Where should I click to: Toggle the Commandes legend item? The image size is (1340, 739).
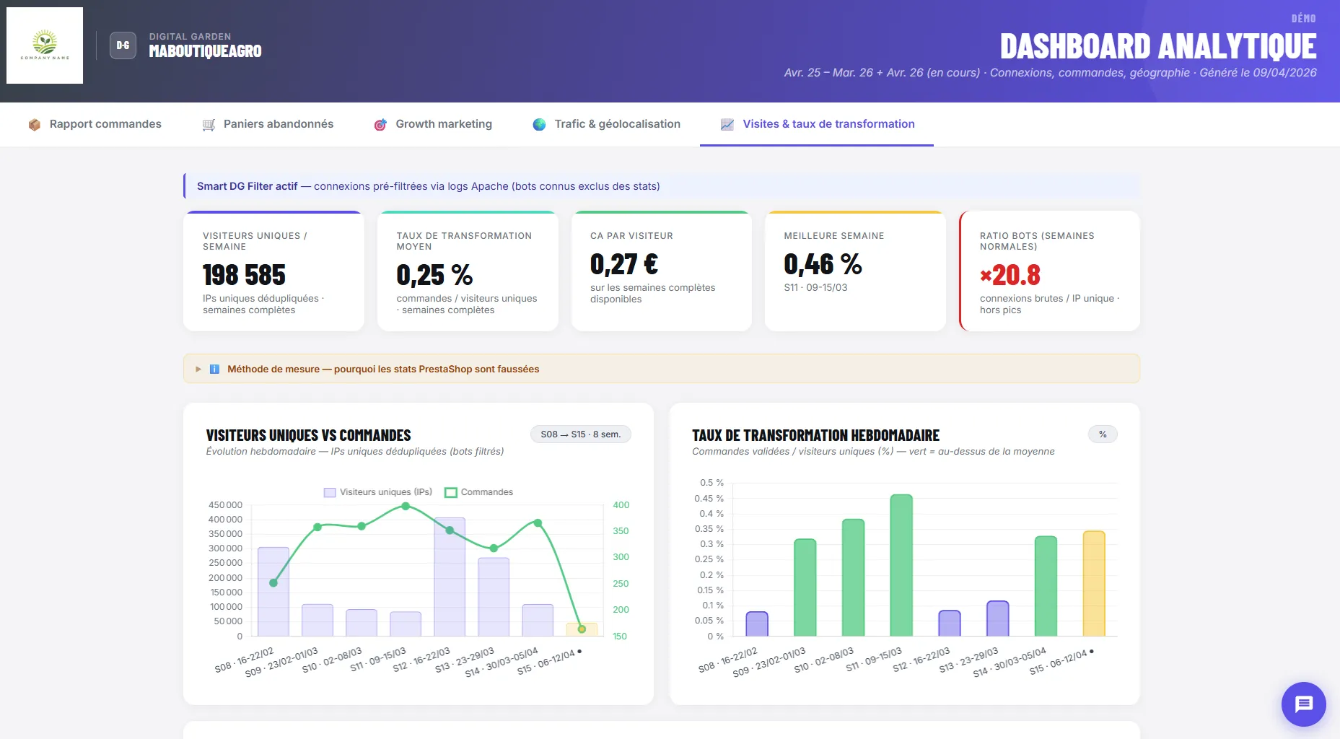[x=479, y=492]
